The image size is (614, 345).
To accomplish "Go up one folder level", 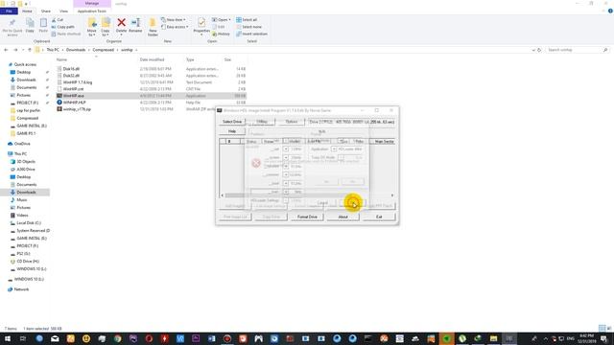I will pos(30,50).
